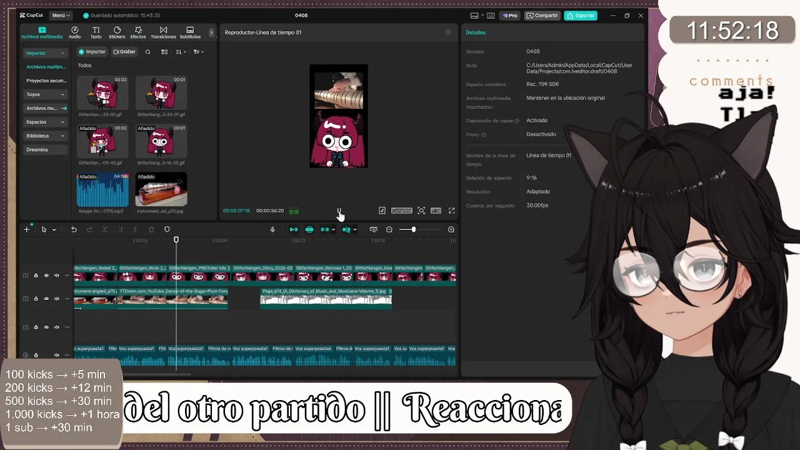Open layout options dropdown arrow in title bar
This screenshot has height=450, width=800.
[x=481, y=16]
